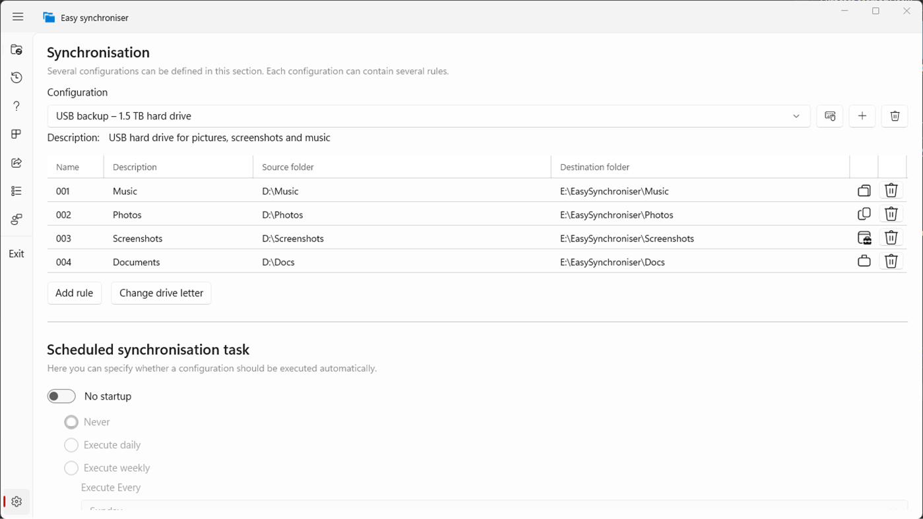The width and height of the screenshot is (923, 519).
Task: Click the Change drive letter button
Action: (x=161, y=293)
